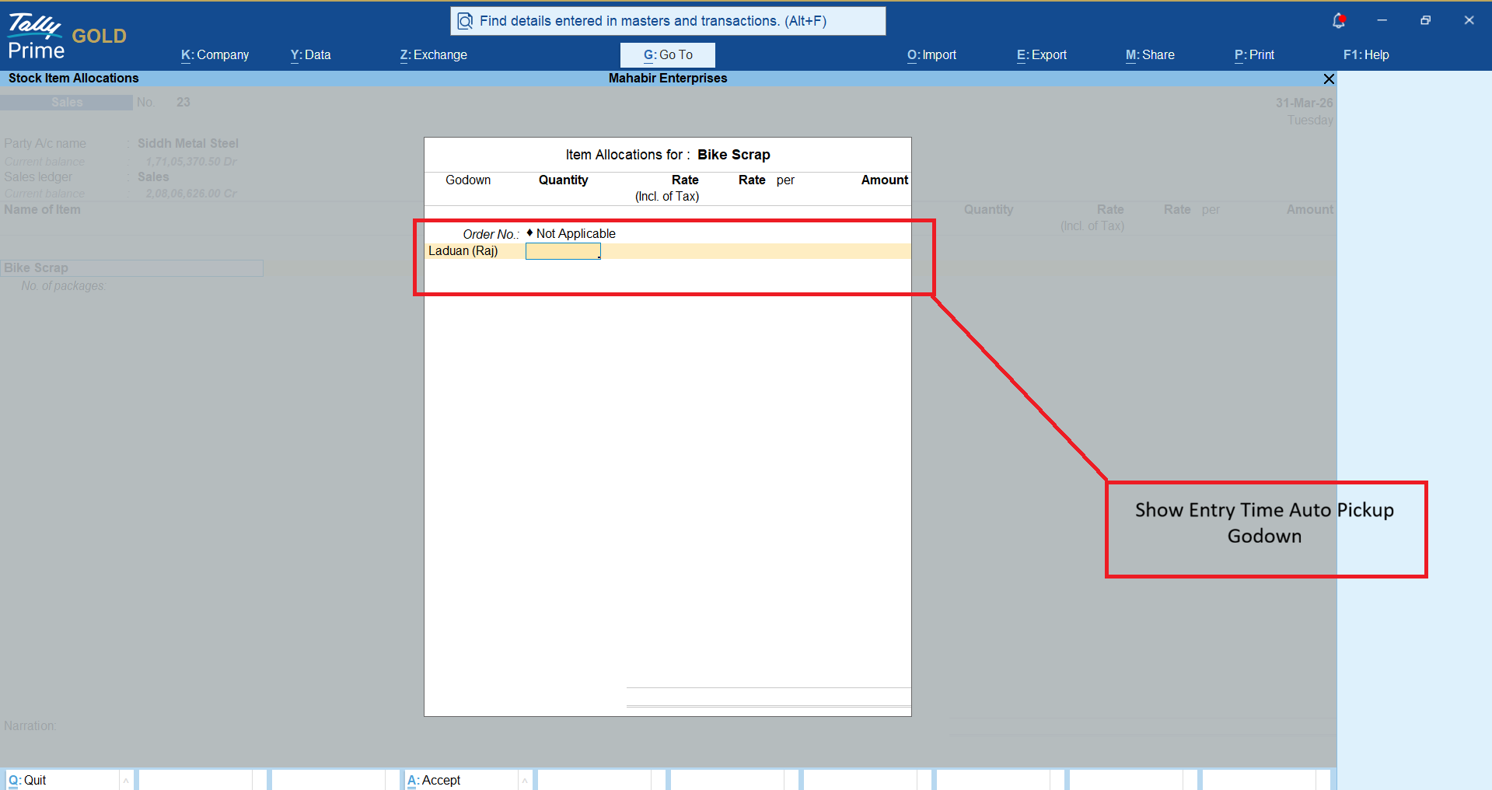Click the Siddh Metal Steel party name
Screen dimensions: 1492x790
[188, 144]
